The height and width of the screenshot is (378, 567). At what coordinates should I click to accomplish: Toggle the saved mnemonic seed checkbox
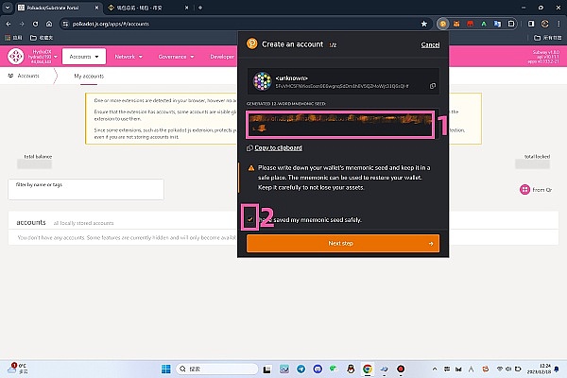point(250,219)
